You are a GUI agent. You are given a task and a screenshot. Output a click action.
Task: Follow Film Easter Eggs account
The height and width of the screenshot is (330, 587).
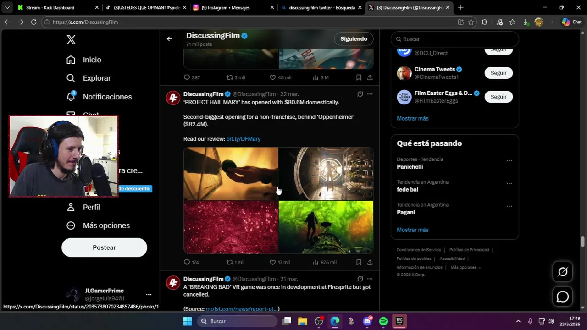498,97
